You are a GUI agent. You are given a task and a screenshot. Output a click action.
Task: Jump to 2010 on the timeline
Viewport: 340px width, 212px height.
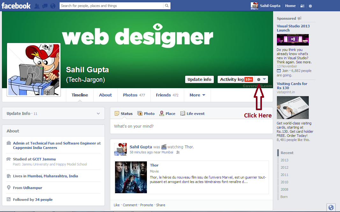(285, 182)
